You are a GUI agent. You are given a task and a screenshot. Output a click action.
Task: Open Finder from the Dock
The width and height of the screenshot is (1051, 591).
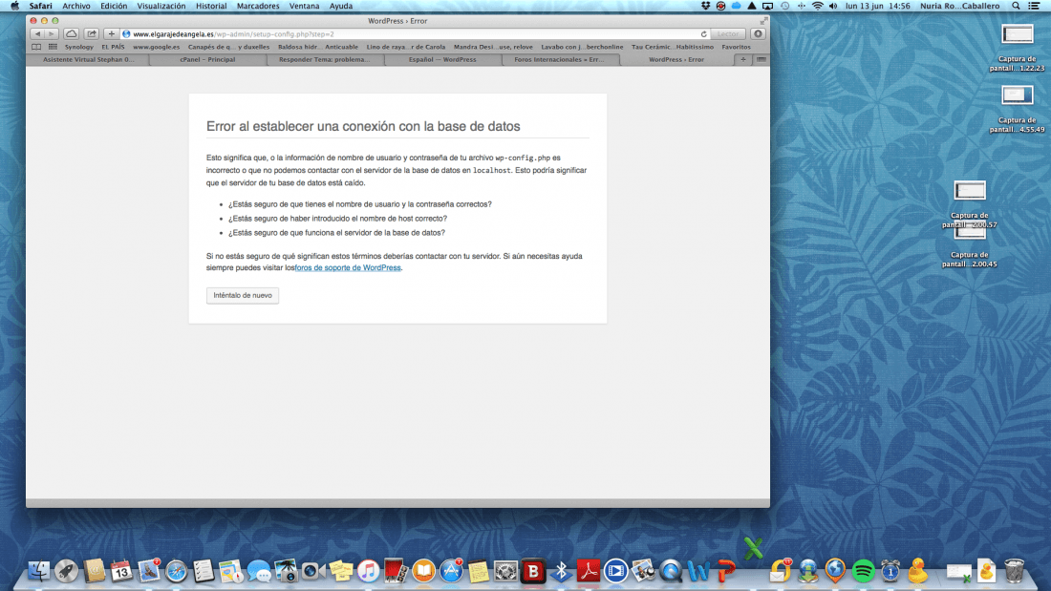click(x=38, y=571)
